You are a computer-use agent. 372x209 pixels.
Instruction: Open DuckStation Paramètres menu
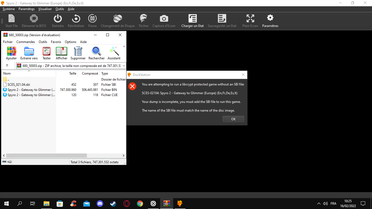(x=26, y=9)
